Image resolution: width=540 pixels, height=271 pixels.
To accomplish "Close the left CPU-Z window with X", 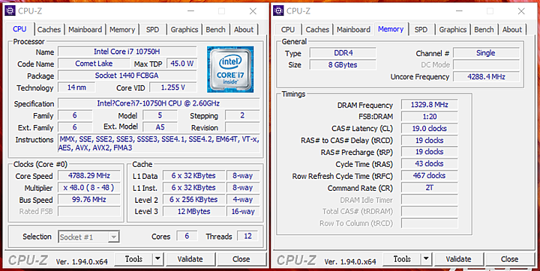I will tap(253, 11).
